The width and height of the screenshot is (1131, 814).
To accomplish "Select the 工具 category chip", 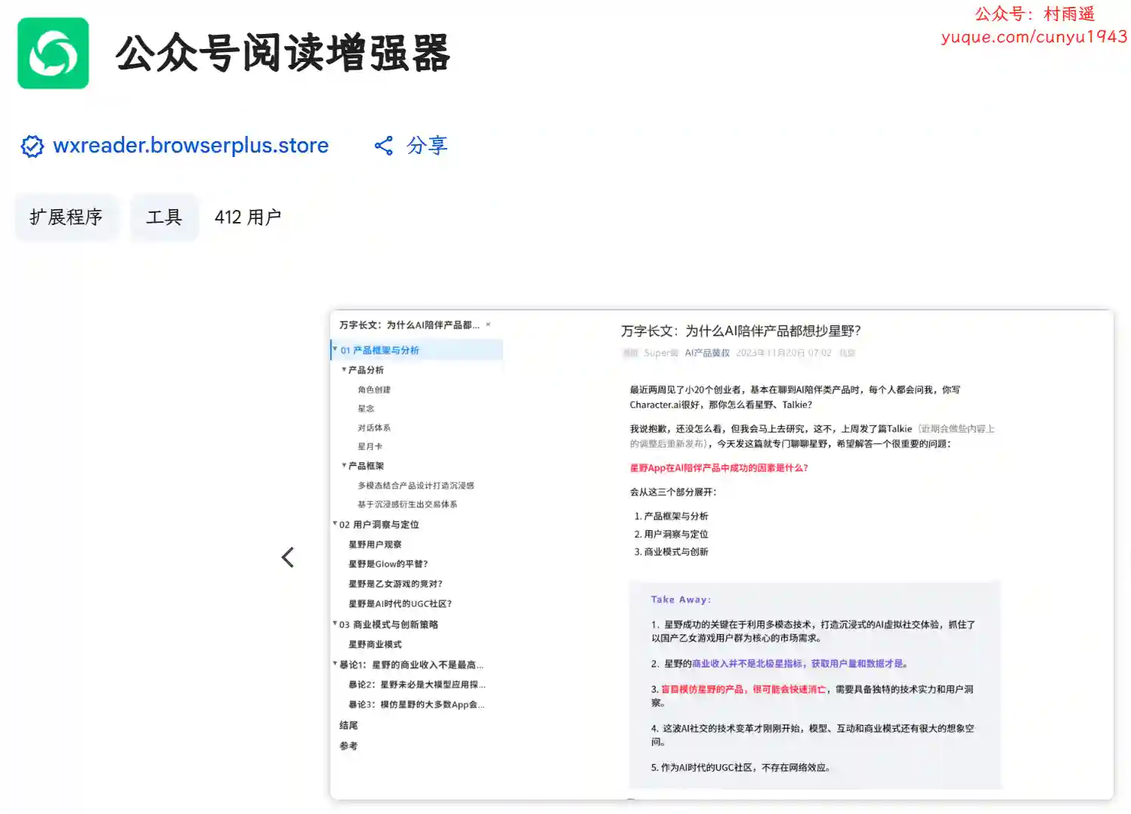I will tap(164, 217).
